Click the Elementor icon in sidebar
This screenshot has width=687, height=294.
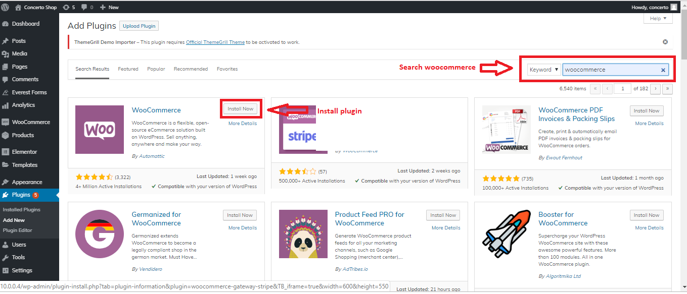(x=6, y=152)
